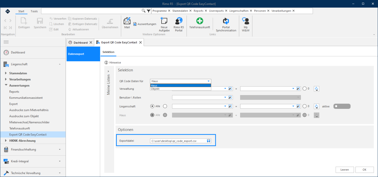Start Portal Synchronisation from the ribbon
The image size is (378, 177).
[226, 24]
